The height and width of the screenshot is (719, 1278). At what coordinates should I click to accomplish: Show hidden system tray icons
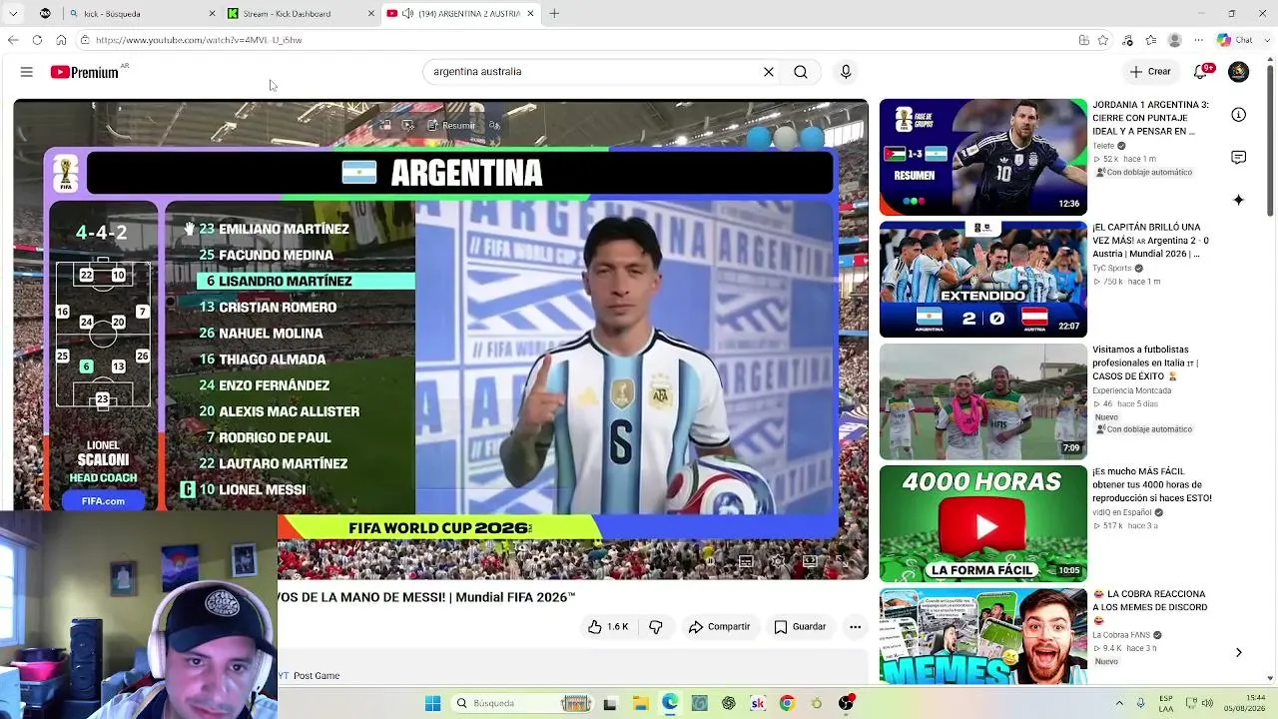point(1119,704)
